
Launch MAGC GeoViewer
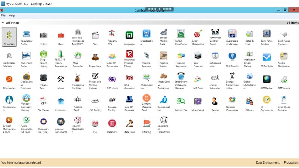[284, 60]
